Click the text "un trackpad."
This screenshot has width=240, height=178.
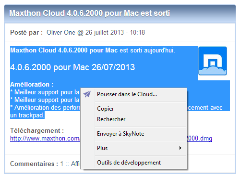27,115
